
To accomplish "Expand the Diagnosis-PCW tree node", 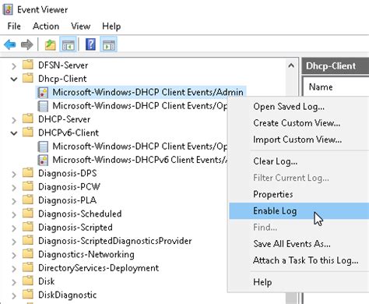I will click(x=14, y=187).
